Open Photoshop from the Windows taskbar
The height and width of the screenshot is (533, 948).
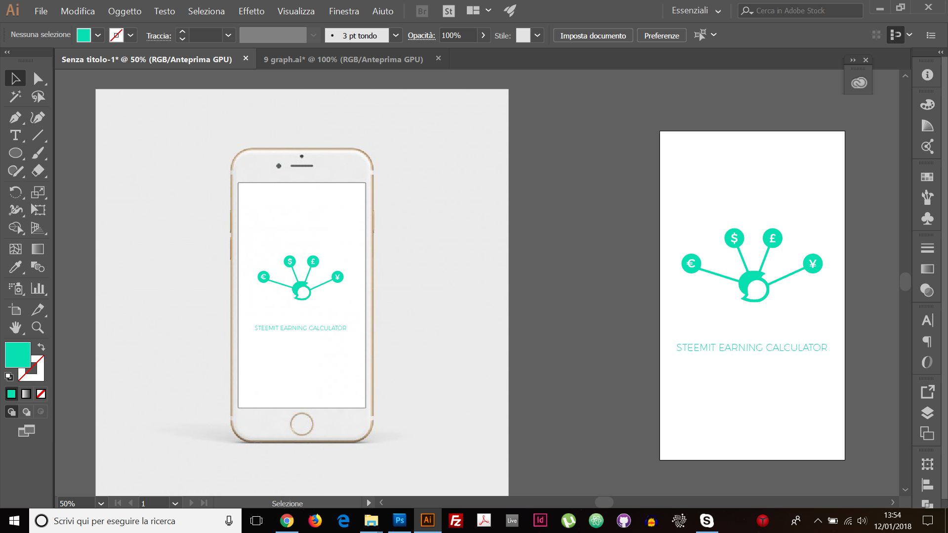[399, 520]
